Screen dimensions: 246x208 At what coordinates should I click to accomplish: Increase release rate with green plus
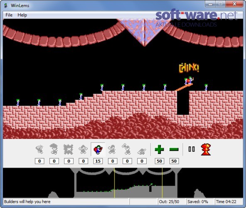[160, 149]
